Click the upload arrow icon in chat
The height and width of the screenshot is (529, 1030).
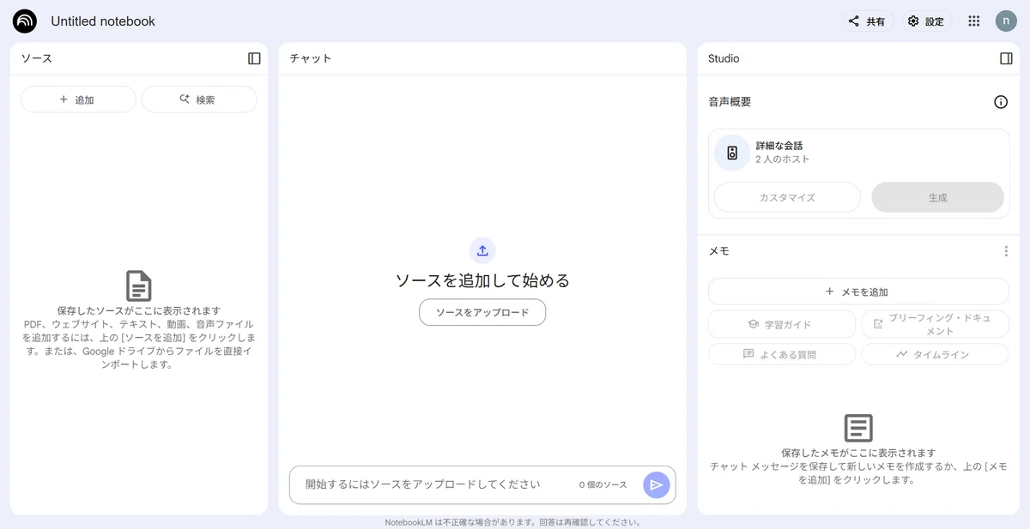pos(482,250)
